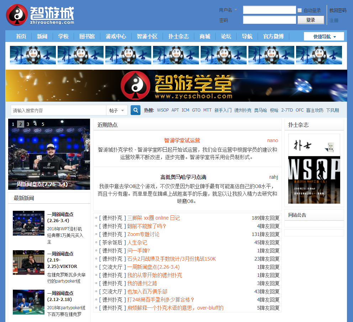Image resolution: width=353 pixels, height=322 pixels.
Task: Open 智游学堂试运营 hot topic title
Action: pos(182,140)
